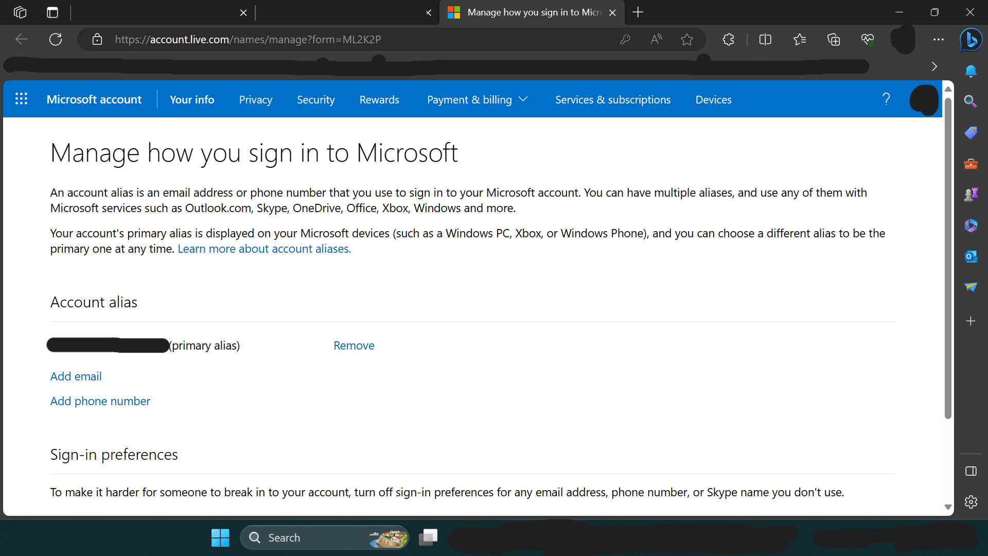Click the browser Extensions puzzle icon

[728, 40]
